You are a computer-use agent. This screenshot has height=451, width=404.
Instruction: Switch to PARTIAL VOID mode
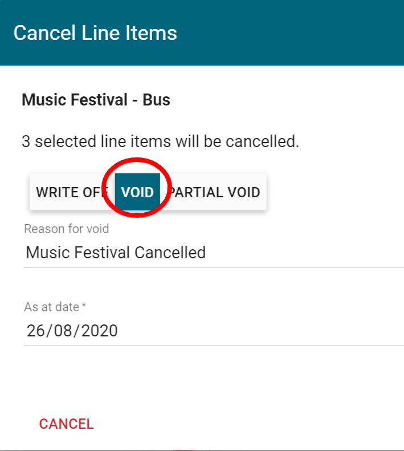[x=215, y=192]
